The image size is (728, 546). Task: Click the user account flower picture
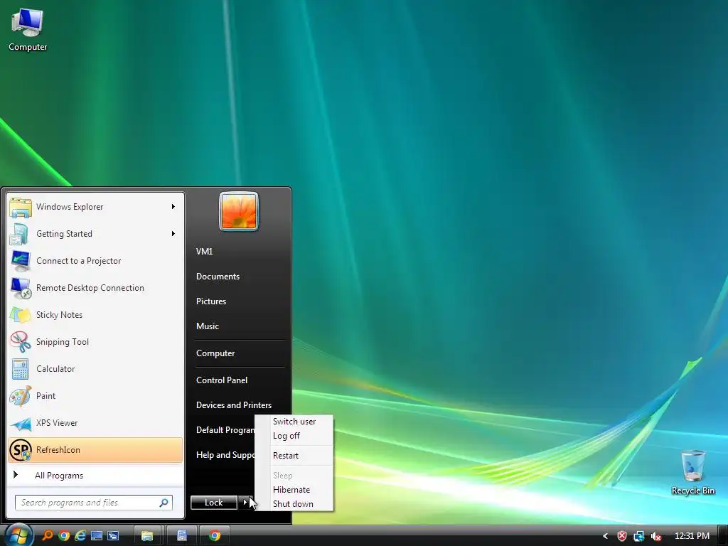tap(239, 212)
